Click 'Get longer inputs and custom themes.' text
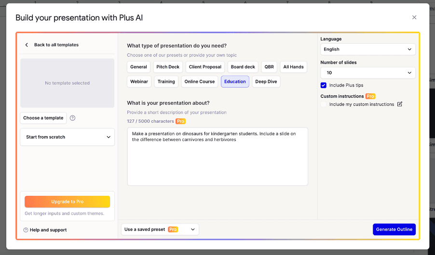This screenshot has width=435, height=255. click(x=64, y=214)
